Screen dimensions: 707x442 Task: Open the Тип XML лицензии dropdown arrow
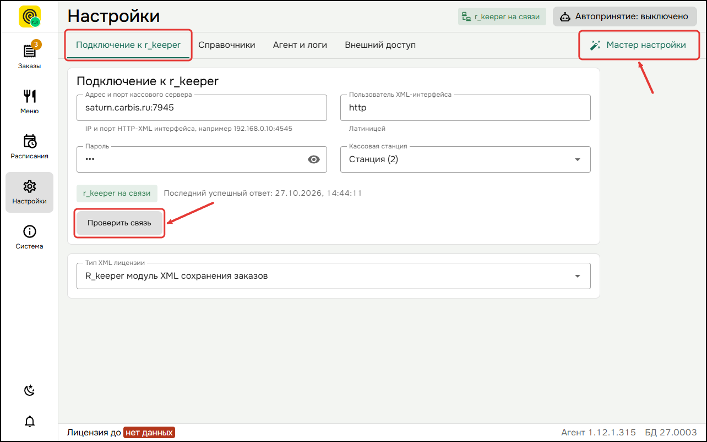578,276
